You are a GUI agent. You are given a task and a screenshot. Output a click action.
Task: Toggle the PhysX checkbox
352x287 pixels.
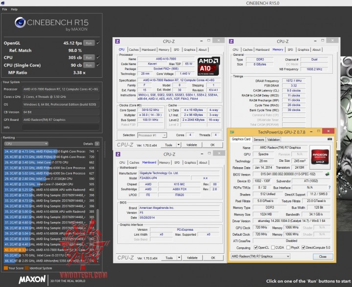288,247
